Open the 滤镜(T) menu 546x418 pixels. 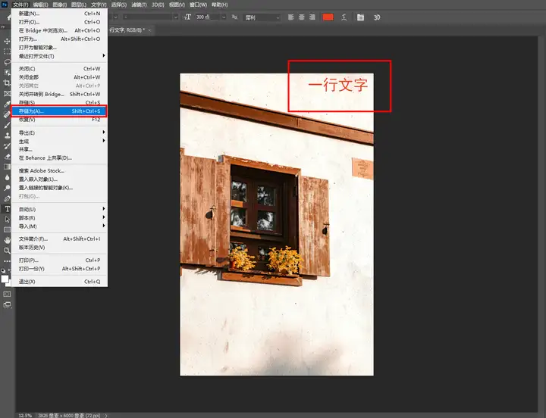coord(139,5)
